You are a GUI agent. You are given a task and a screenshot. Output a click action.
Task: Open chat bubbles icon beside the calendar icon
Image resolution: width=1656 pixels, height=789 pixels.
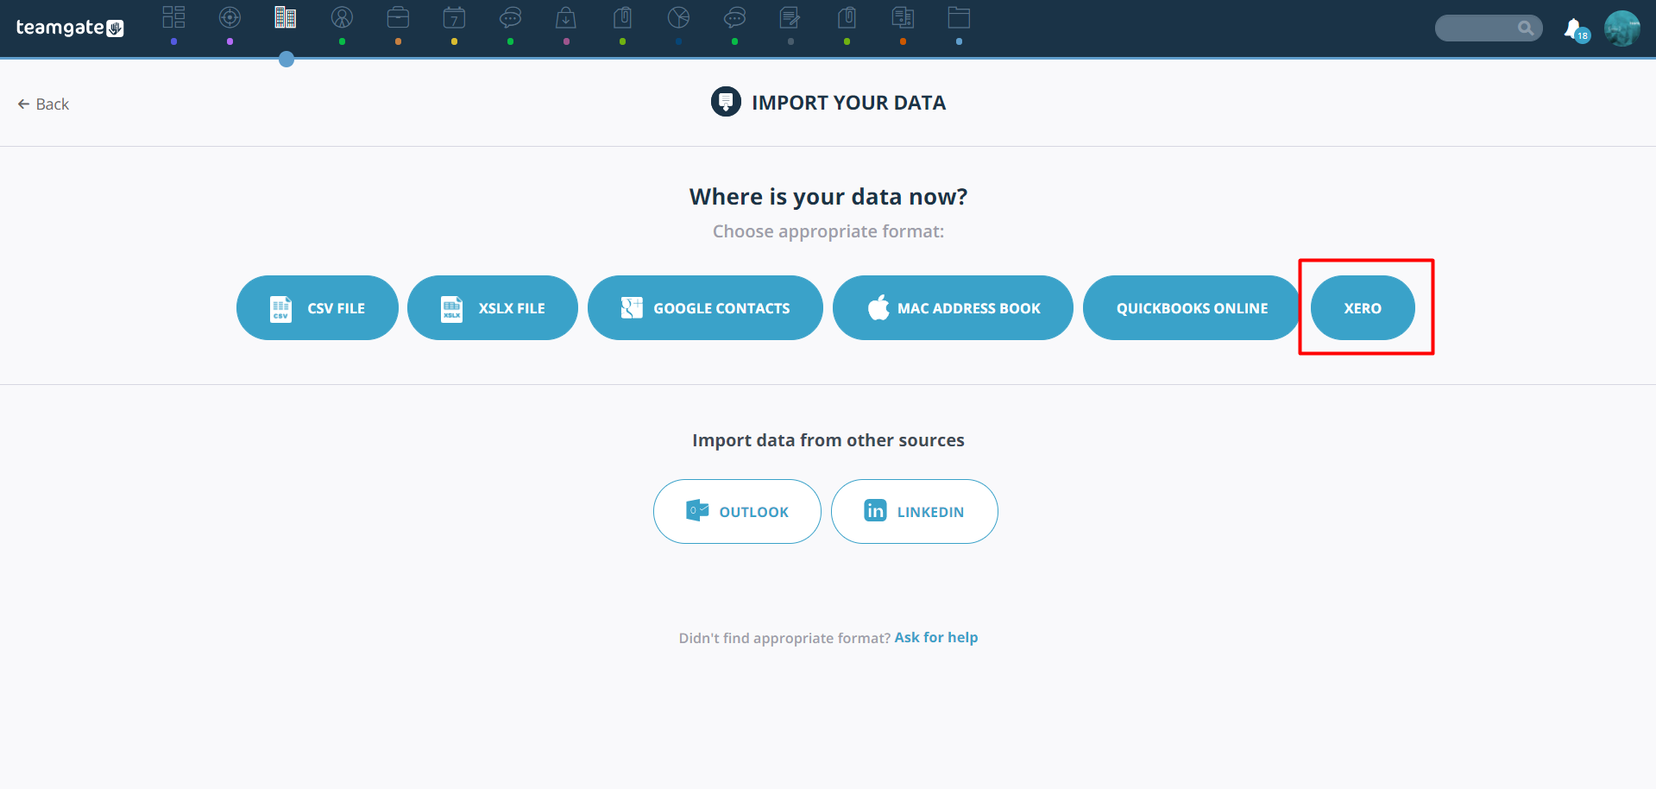[x=510, y=17]
